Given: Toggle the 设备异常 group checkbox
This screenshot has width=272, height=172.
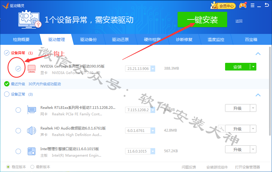Looking at the screenshot, I should click(x=6, y=53).
